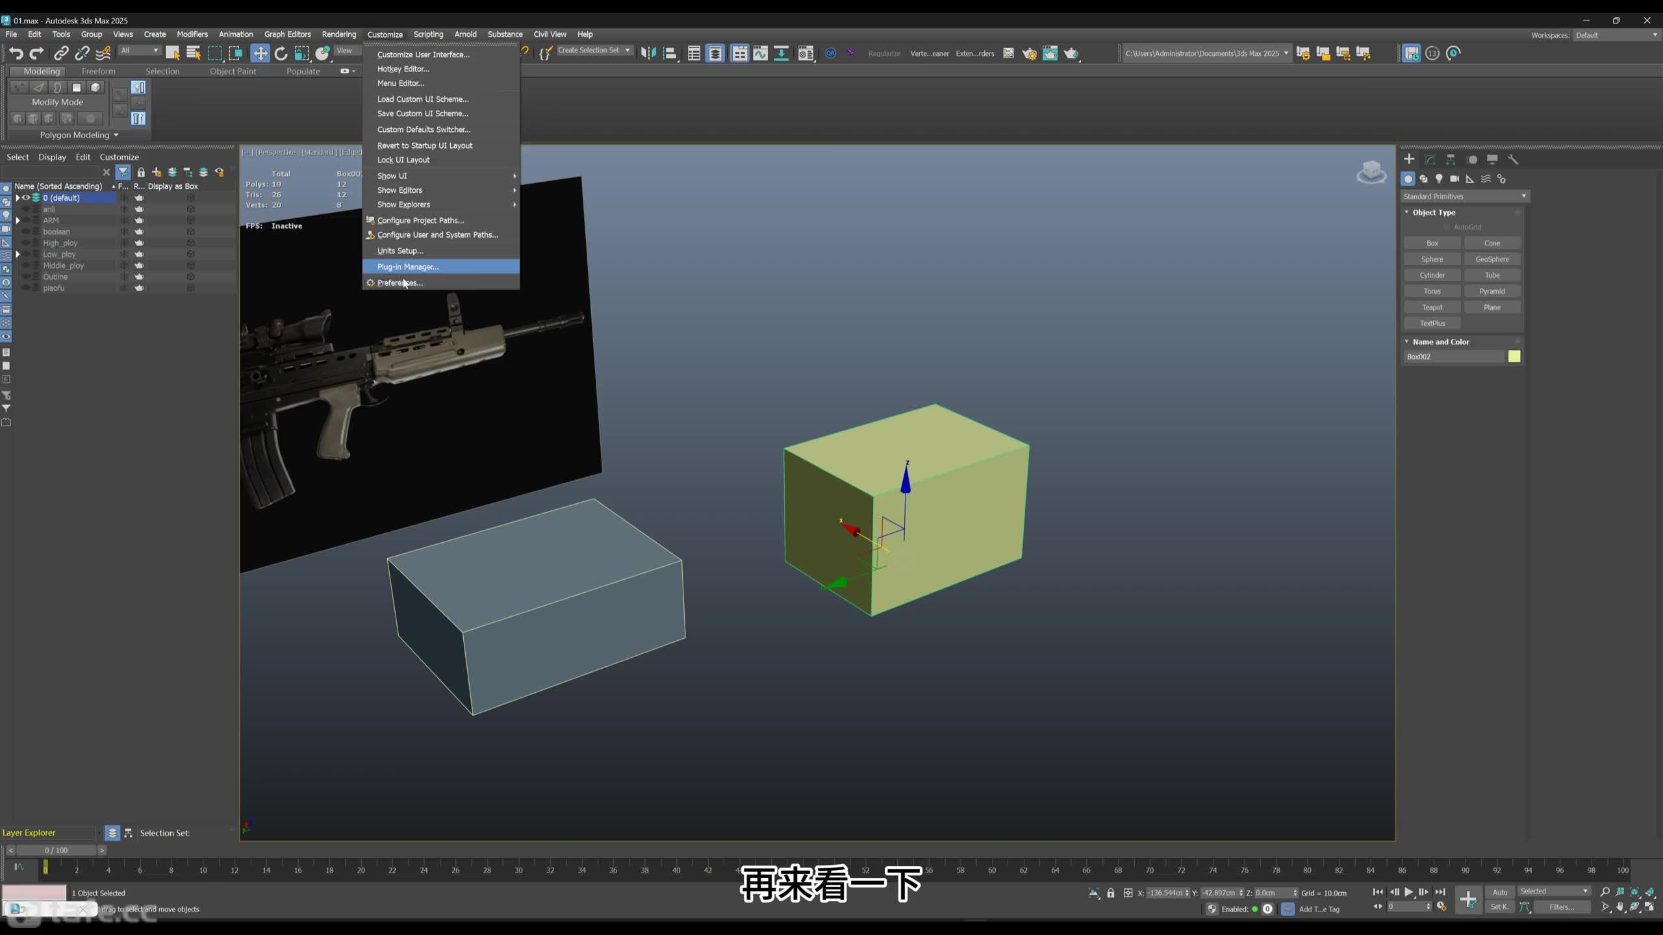Click the X coordinate value field
Screen dimensions: 1663x935
(1167, 893)
